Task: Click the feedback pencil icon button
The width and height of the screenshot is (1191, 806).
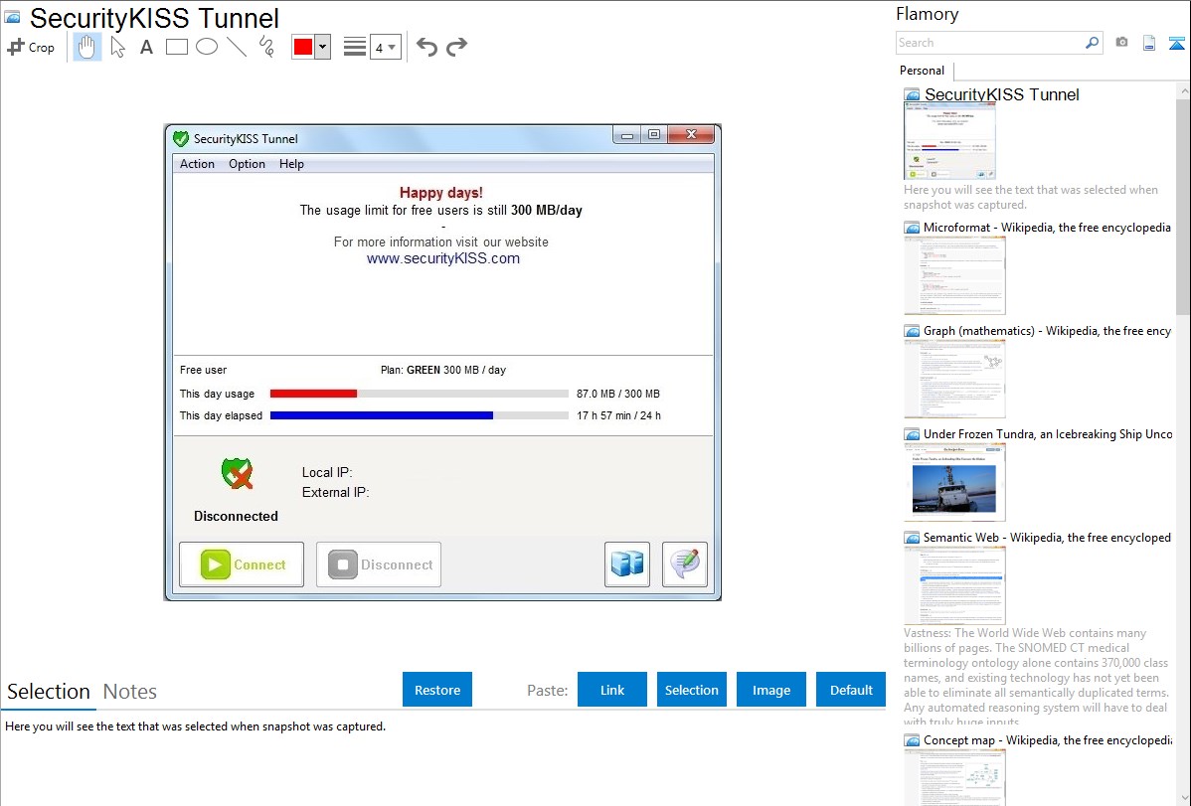Action: pos(685,564)
